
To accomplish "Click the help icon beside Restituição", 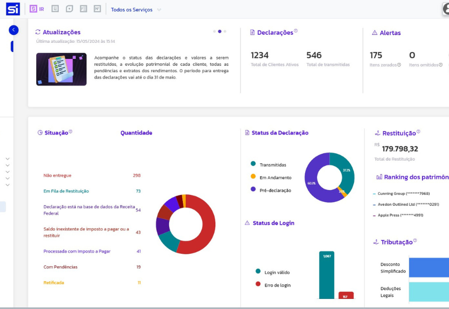I will click(x=418, y=132).
